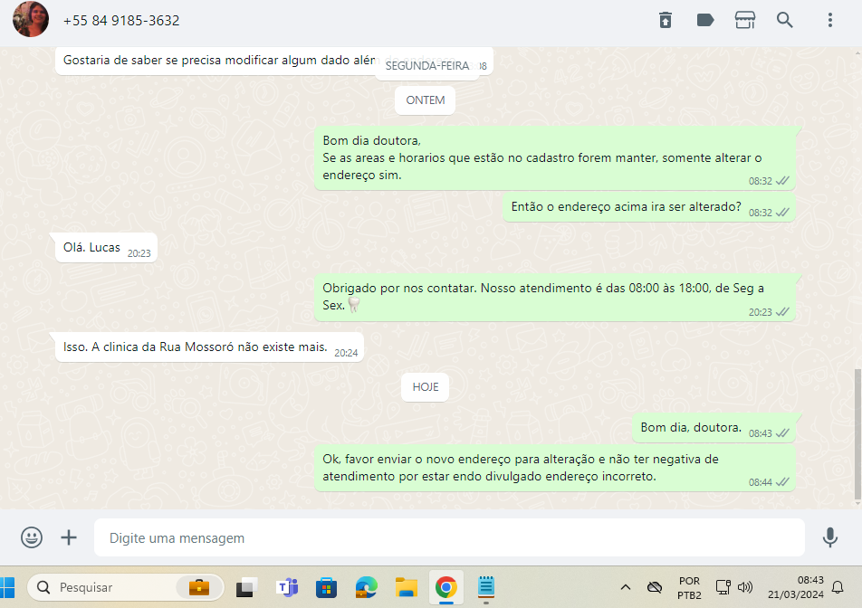Open Microsoft Store from taskbar
This screenshot has width=862, height=608.
(326, 588)
